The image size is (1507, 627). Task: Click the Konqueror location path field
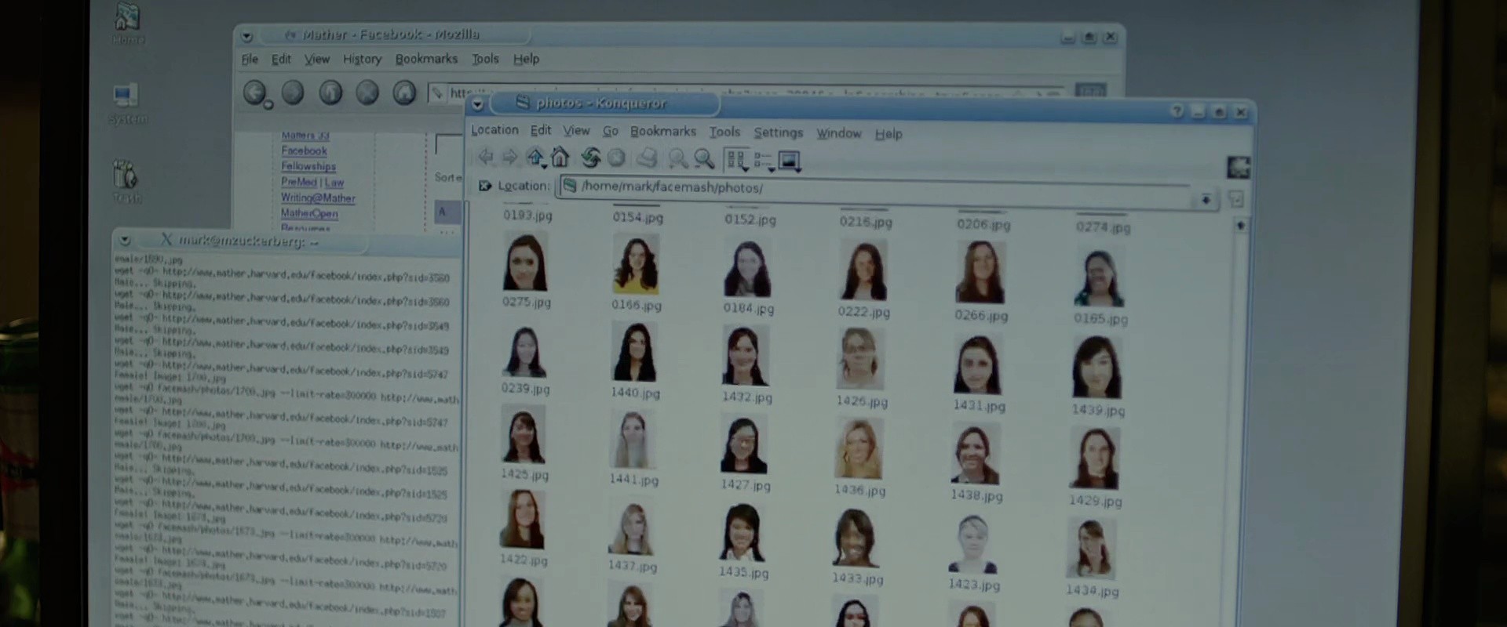[x=877, y=190]
